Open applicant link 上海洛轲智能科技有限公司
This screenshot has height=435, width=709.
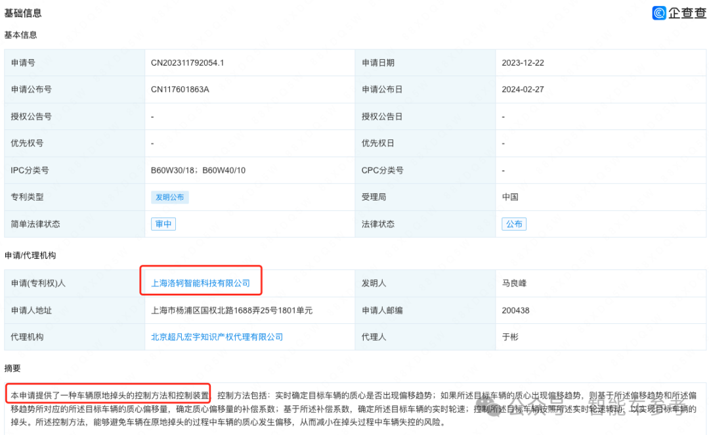point(200,283)
